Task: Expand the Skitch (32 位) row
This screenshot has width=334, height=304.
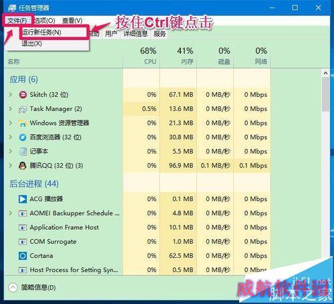Action: (10, 94)
